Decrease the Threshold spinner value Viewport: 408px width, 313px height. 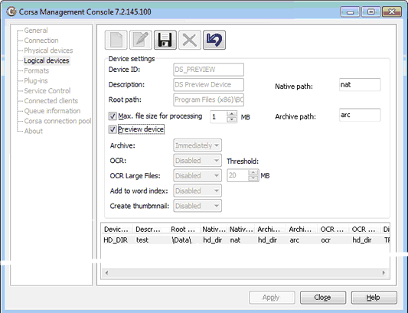pos(253,178)
